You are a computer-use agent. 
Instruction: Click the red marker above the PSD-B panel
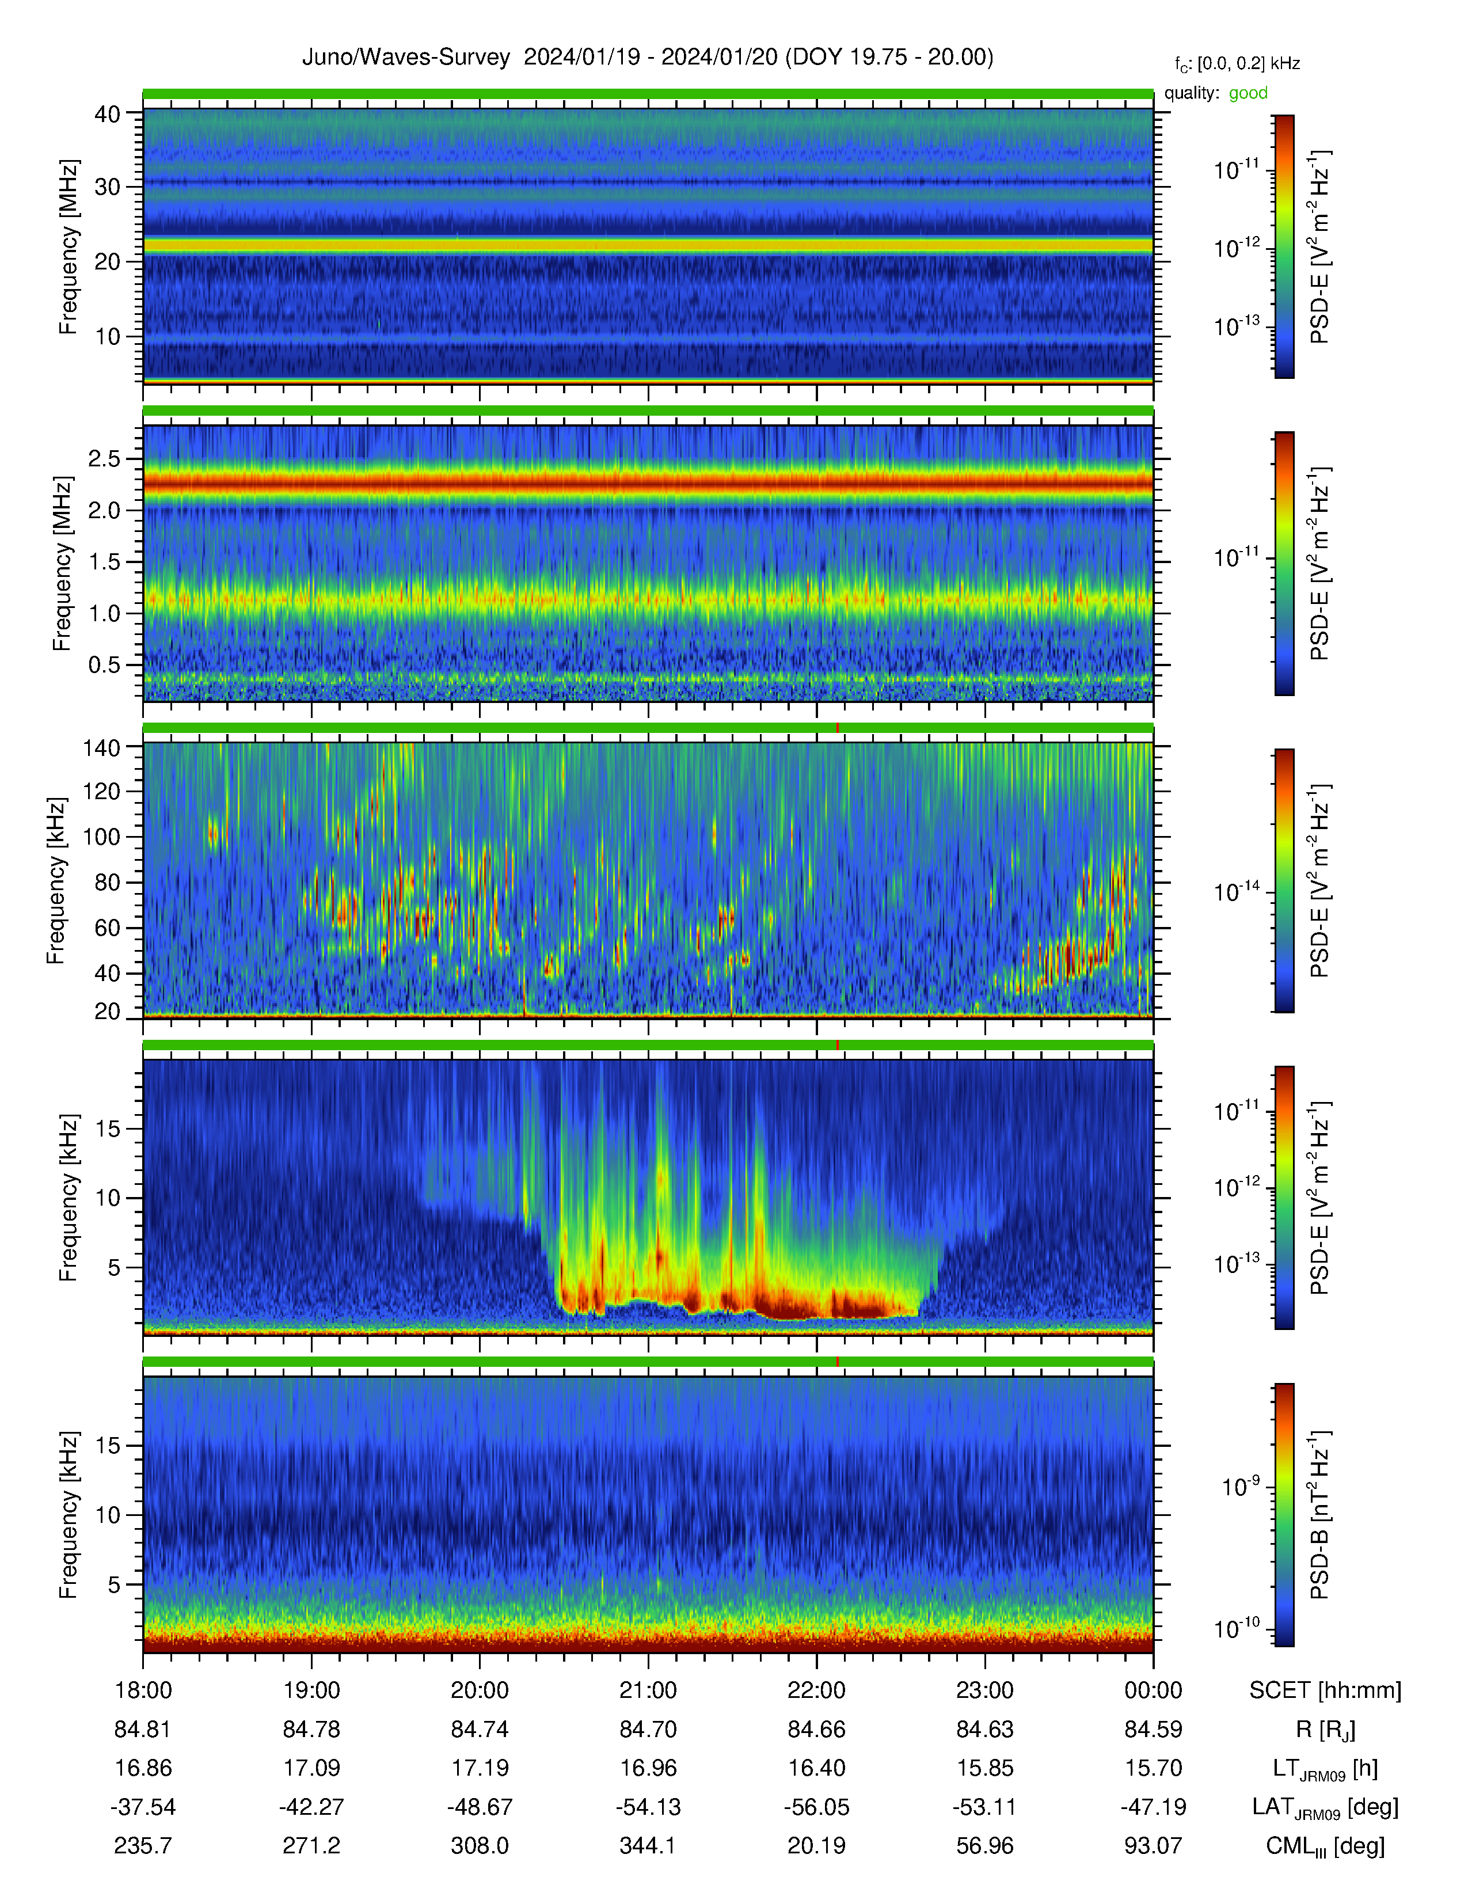pyautogui.click(x=838, y=1362)
